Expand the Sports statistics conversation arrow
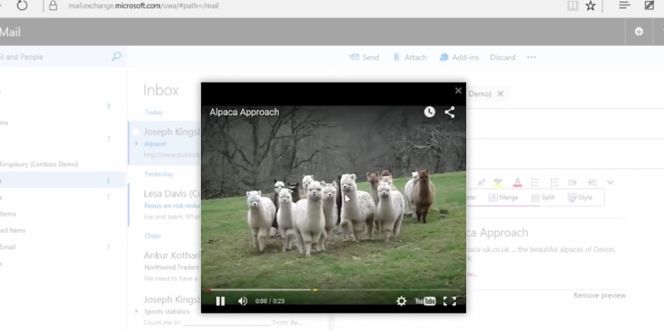This screenshot has width=664, height=331. [x=136, y=311]
